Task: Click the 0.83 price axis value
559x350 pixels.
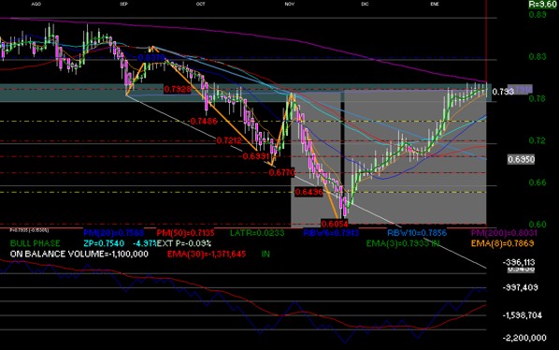Action: (x=537, y=57)
